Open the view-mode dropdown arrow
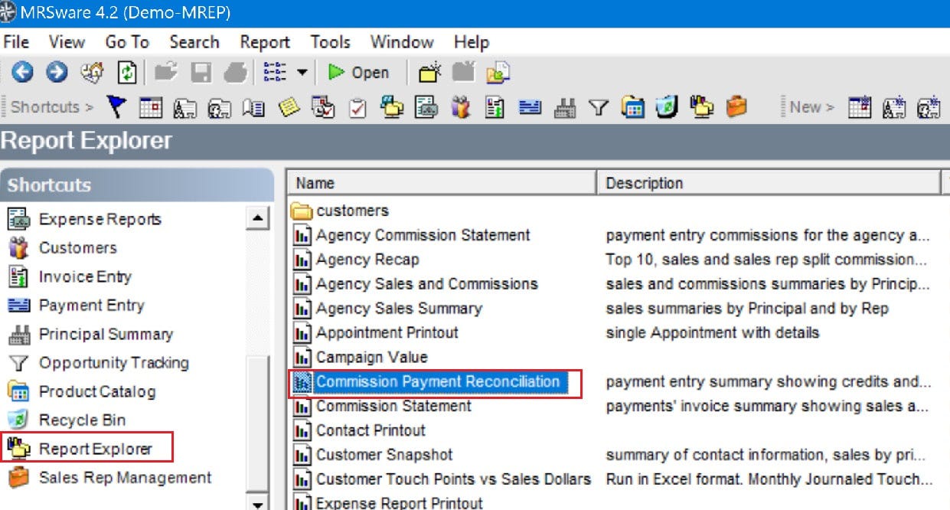This screenshot has height=510, width=950. click(x=302, y=73)
